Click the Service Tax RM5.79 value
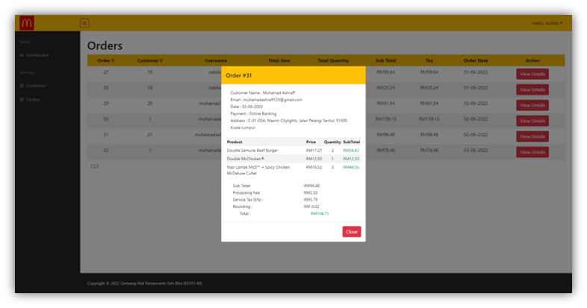This screenshot has height=308, width=587. tap(311, 200)
